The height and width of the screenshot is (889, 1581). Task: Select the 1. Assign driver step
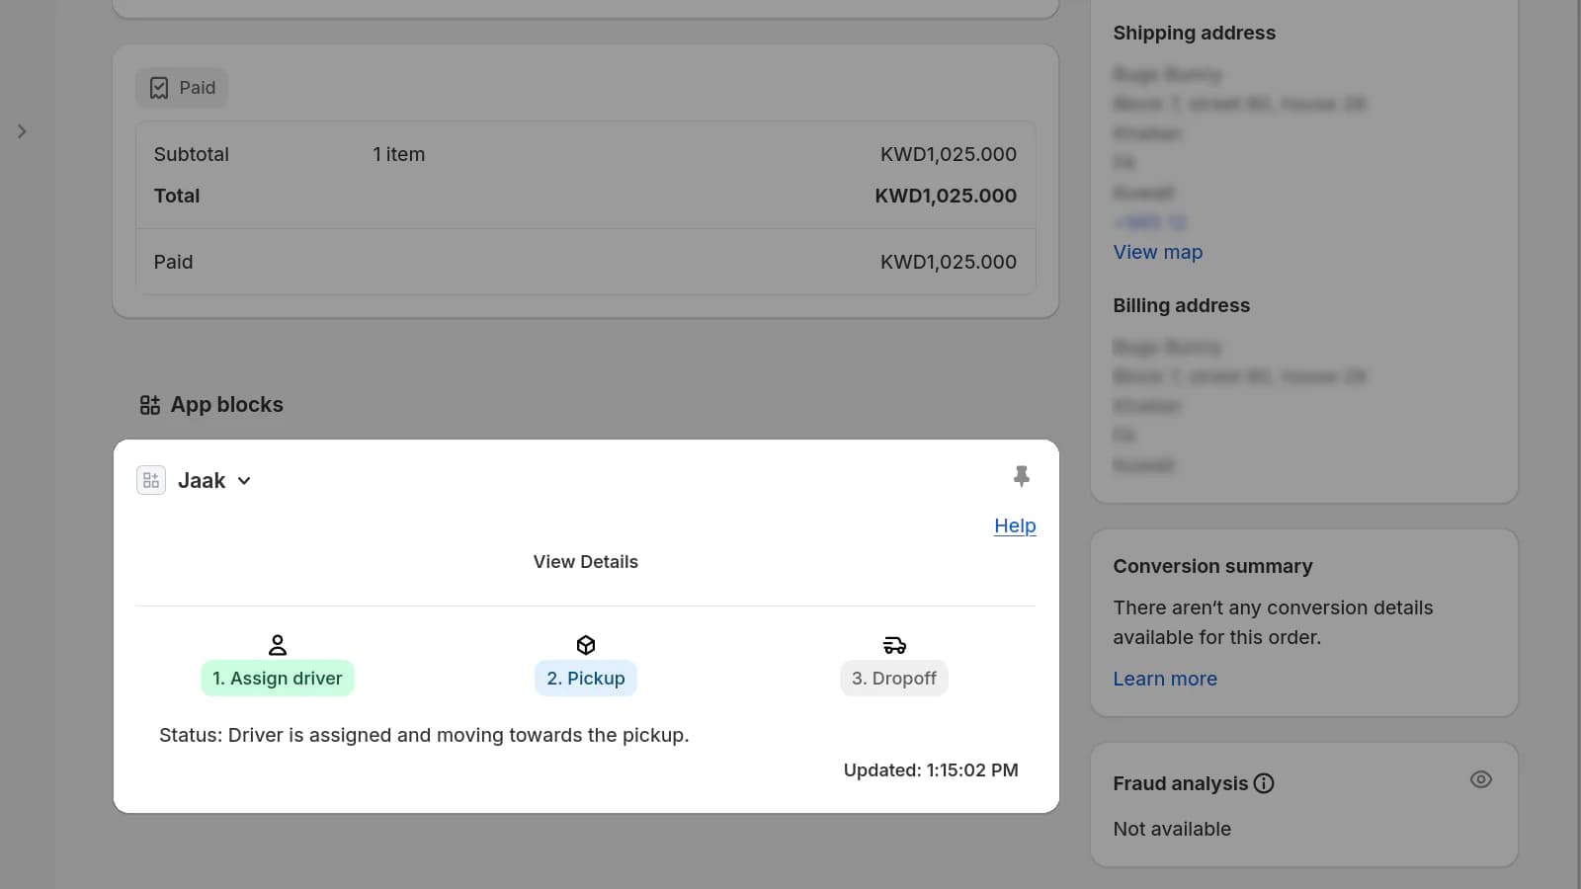(x=277, y=679)
